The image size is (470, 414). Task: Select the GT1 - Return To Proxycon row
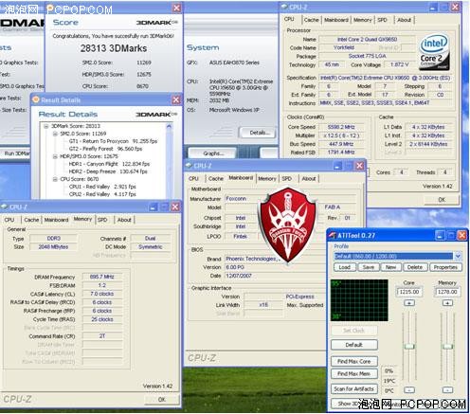coord(113,141)
